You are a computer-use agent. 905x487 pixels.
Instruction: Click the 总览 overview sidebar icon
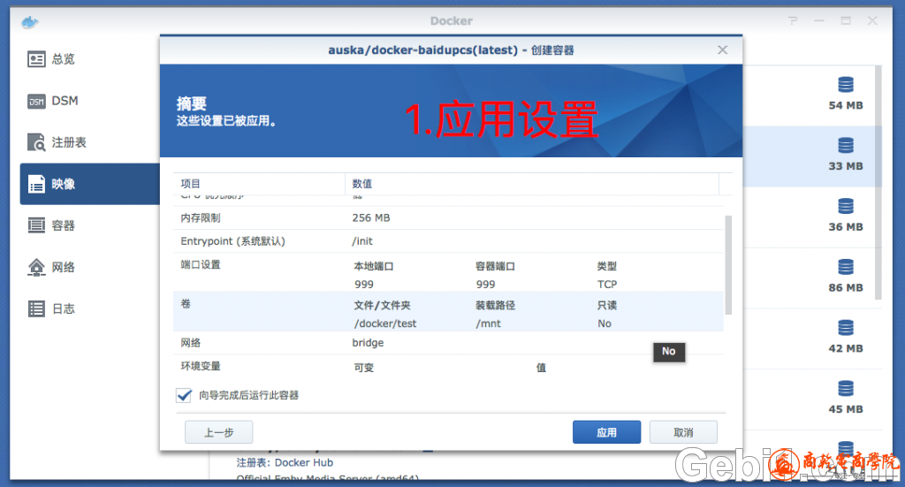click(x=36, y=59)
